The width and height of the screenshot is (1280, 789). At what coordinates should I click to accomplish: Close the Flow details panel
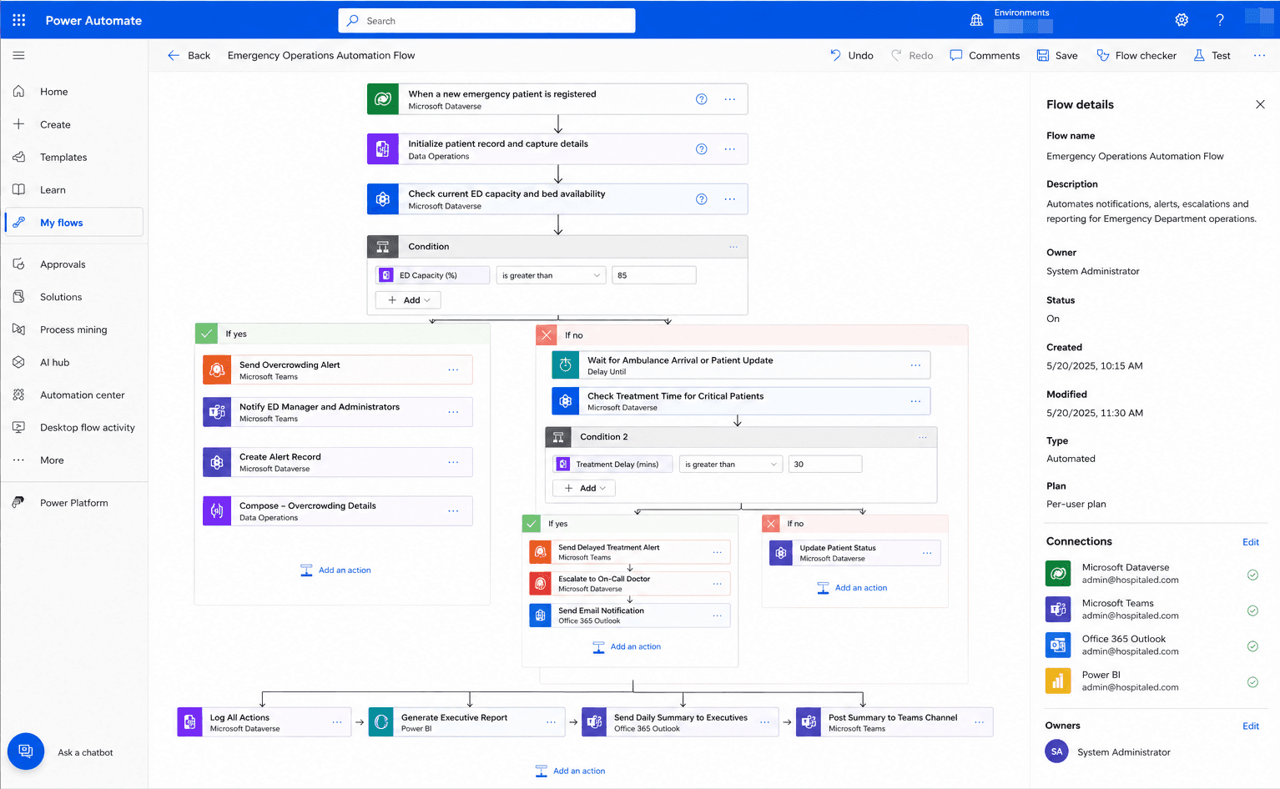pyautogui.click(x=1260, y=104)
